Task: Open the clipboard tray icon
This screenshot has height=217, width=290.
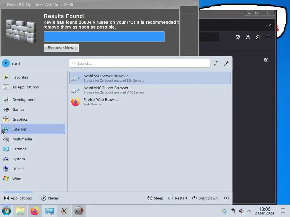Action: (233, 211)
